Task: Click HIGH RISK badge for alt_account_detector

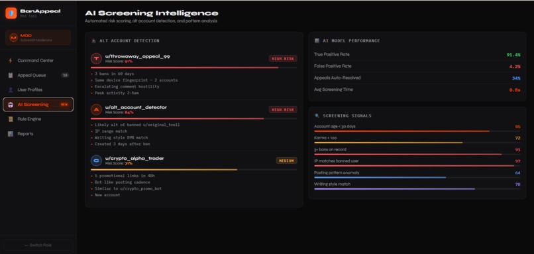Action: pyautogui.click(x=283, y=109)
